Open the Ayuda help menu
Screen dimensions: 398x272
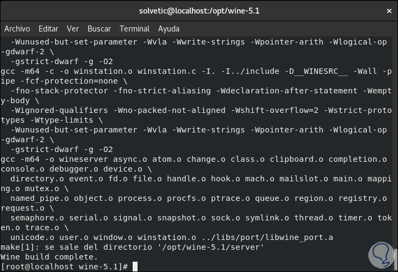point(169,29)
